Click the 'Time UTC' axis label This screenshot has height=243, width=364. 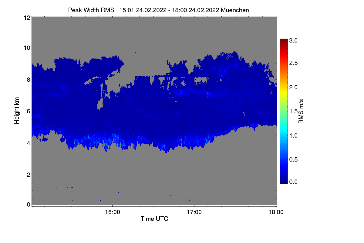pyautogui.click(x=154, y=219)
